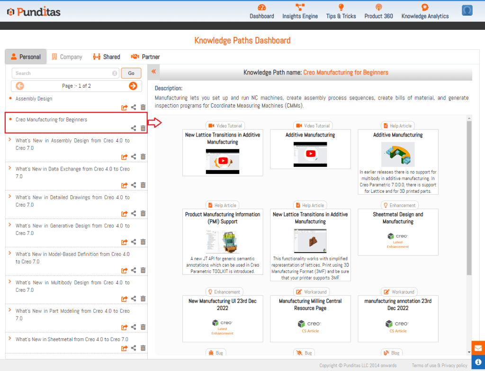Screen dimensions: 485x371
Task: Click the content area vertical scrollbar
Action: 469,199
